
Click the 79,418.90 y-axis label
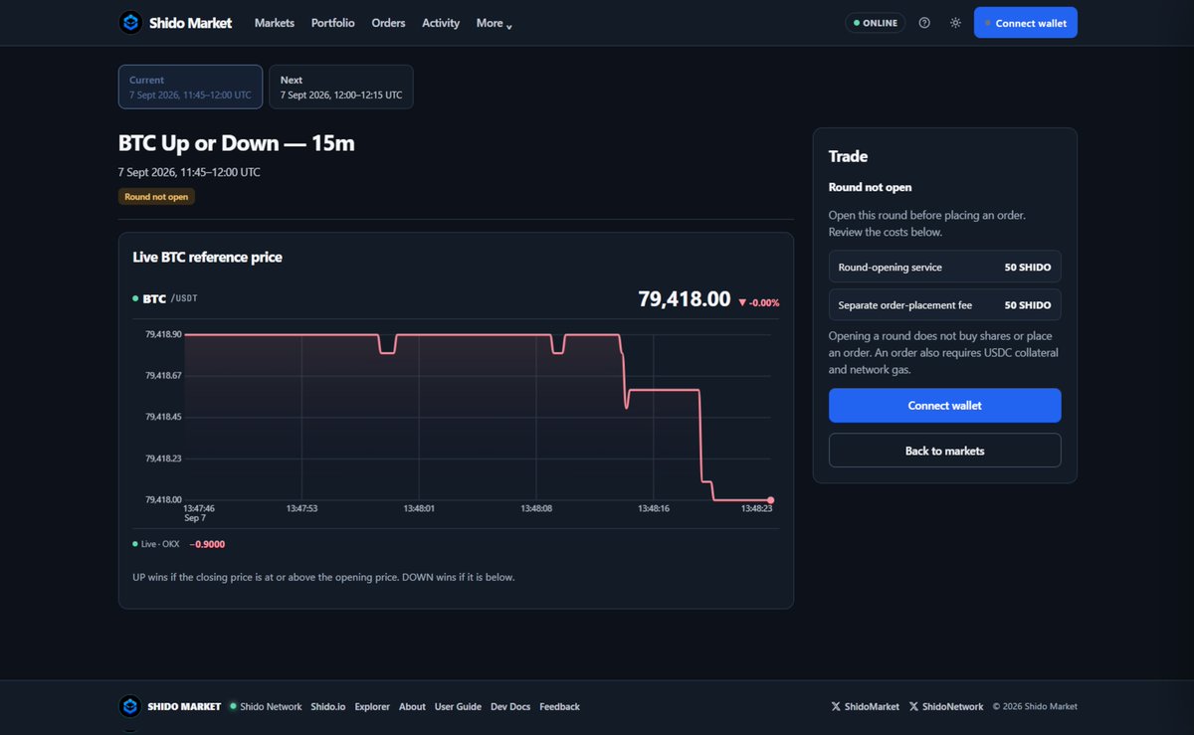163,334
